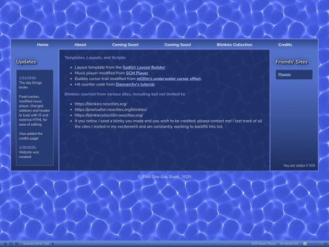Open the Phaseix friend site link
This screenshot has height=247, width=329.
click(x=285, y=74)
